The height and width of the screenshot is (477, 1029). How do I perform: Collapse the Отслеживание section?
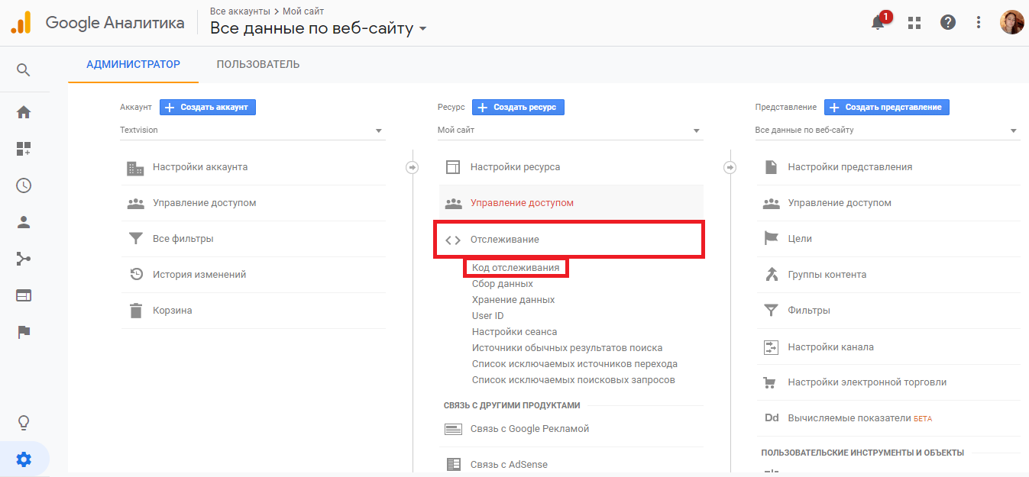[569, 240]
